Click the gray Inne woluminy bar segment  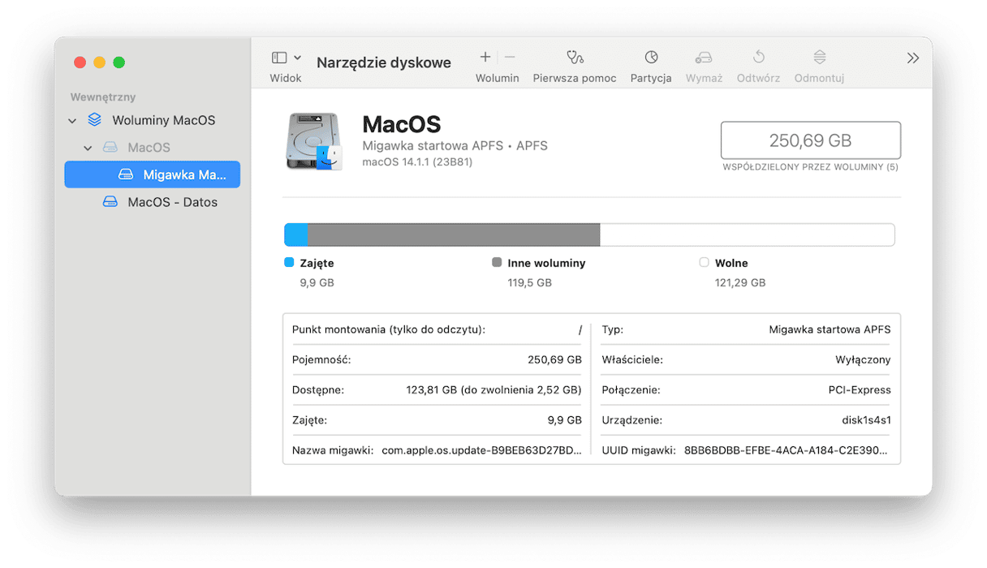[454, 235]
